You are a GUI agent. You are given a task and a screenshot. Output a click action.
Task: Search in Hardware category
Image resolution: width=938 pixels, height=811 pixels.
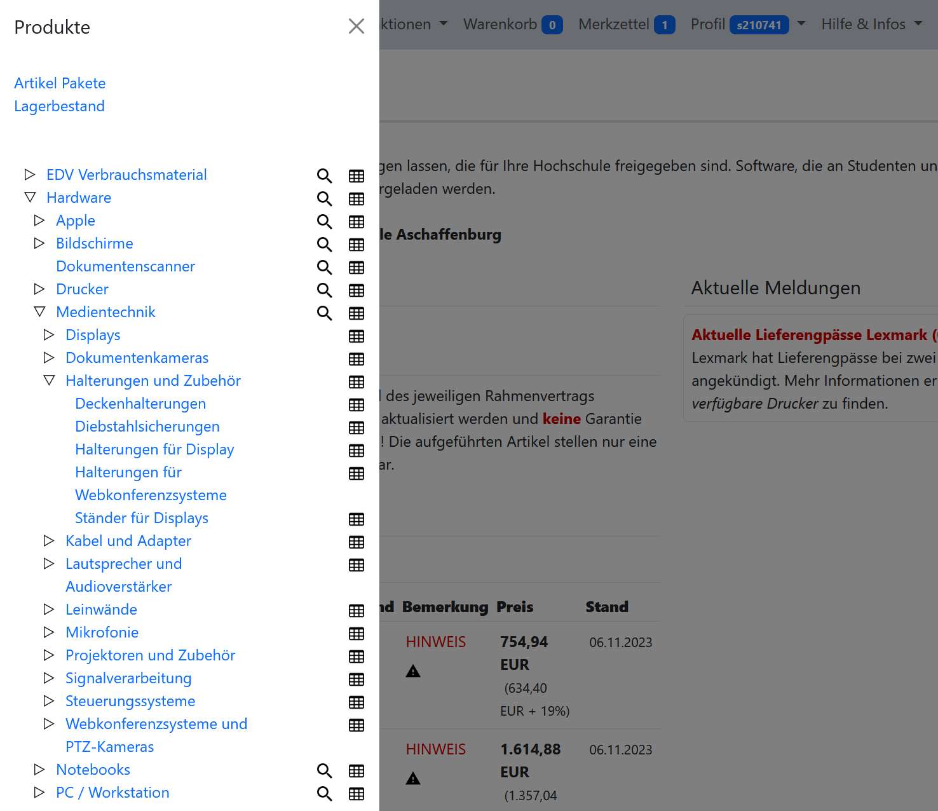[x=325, y=199]
